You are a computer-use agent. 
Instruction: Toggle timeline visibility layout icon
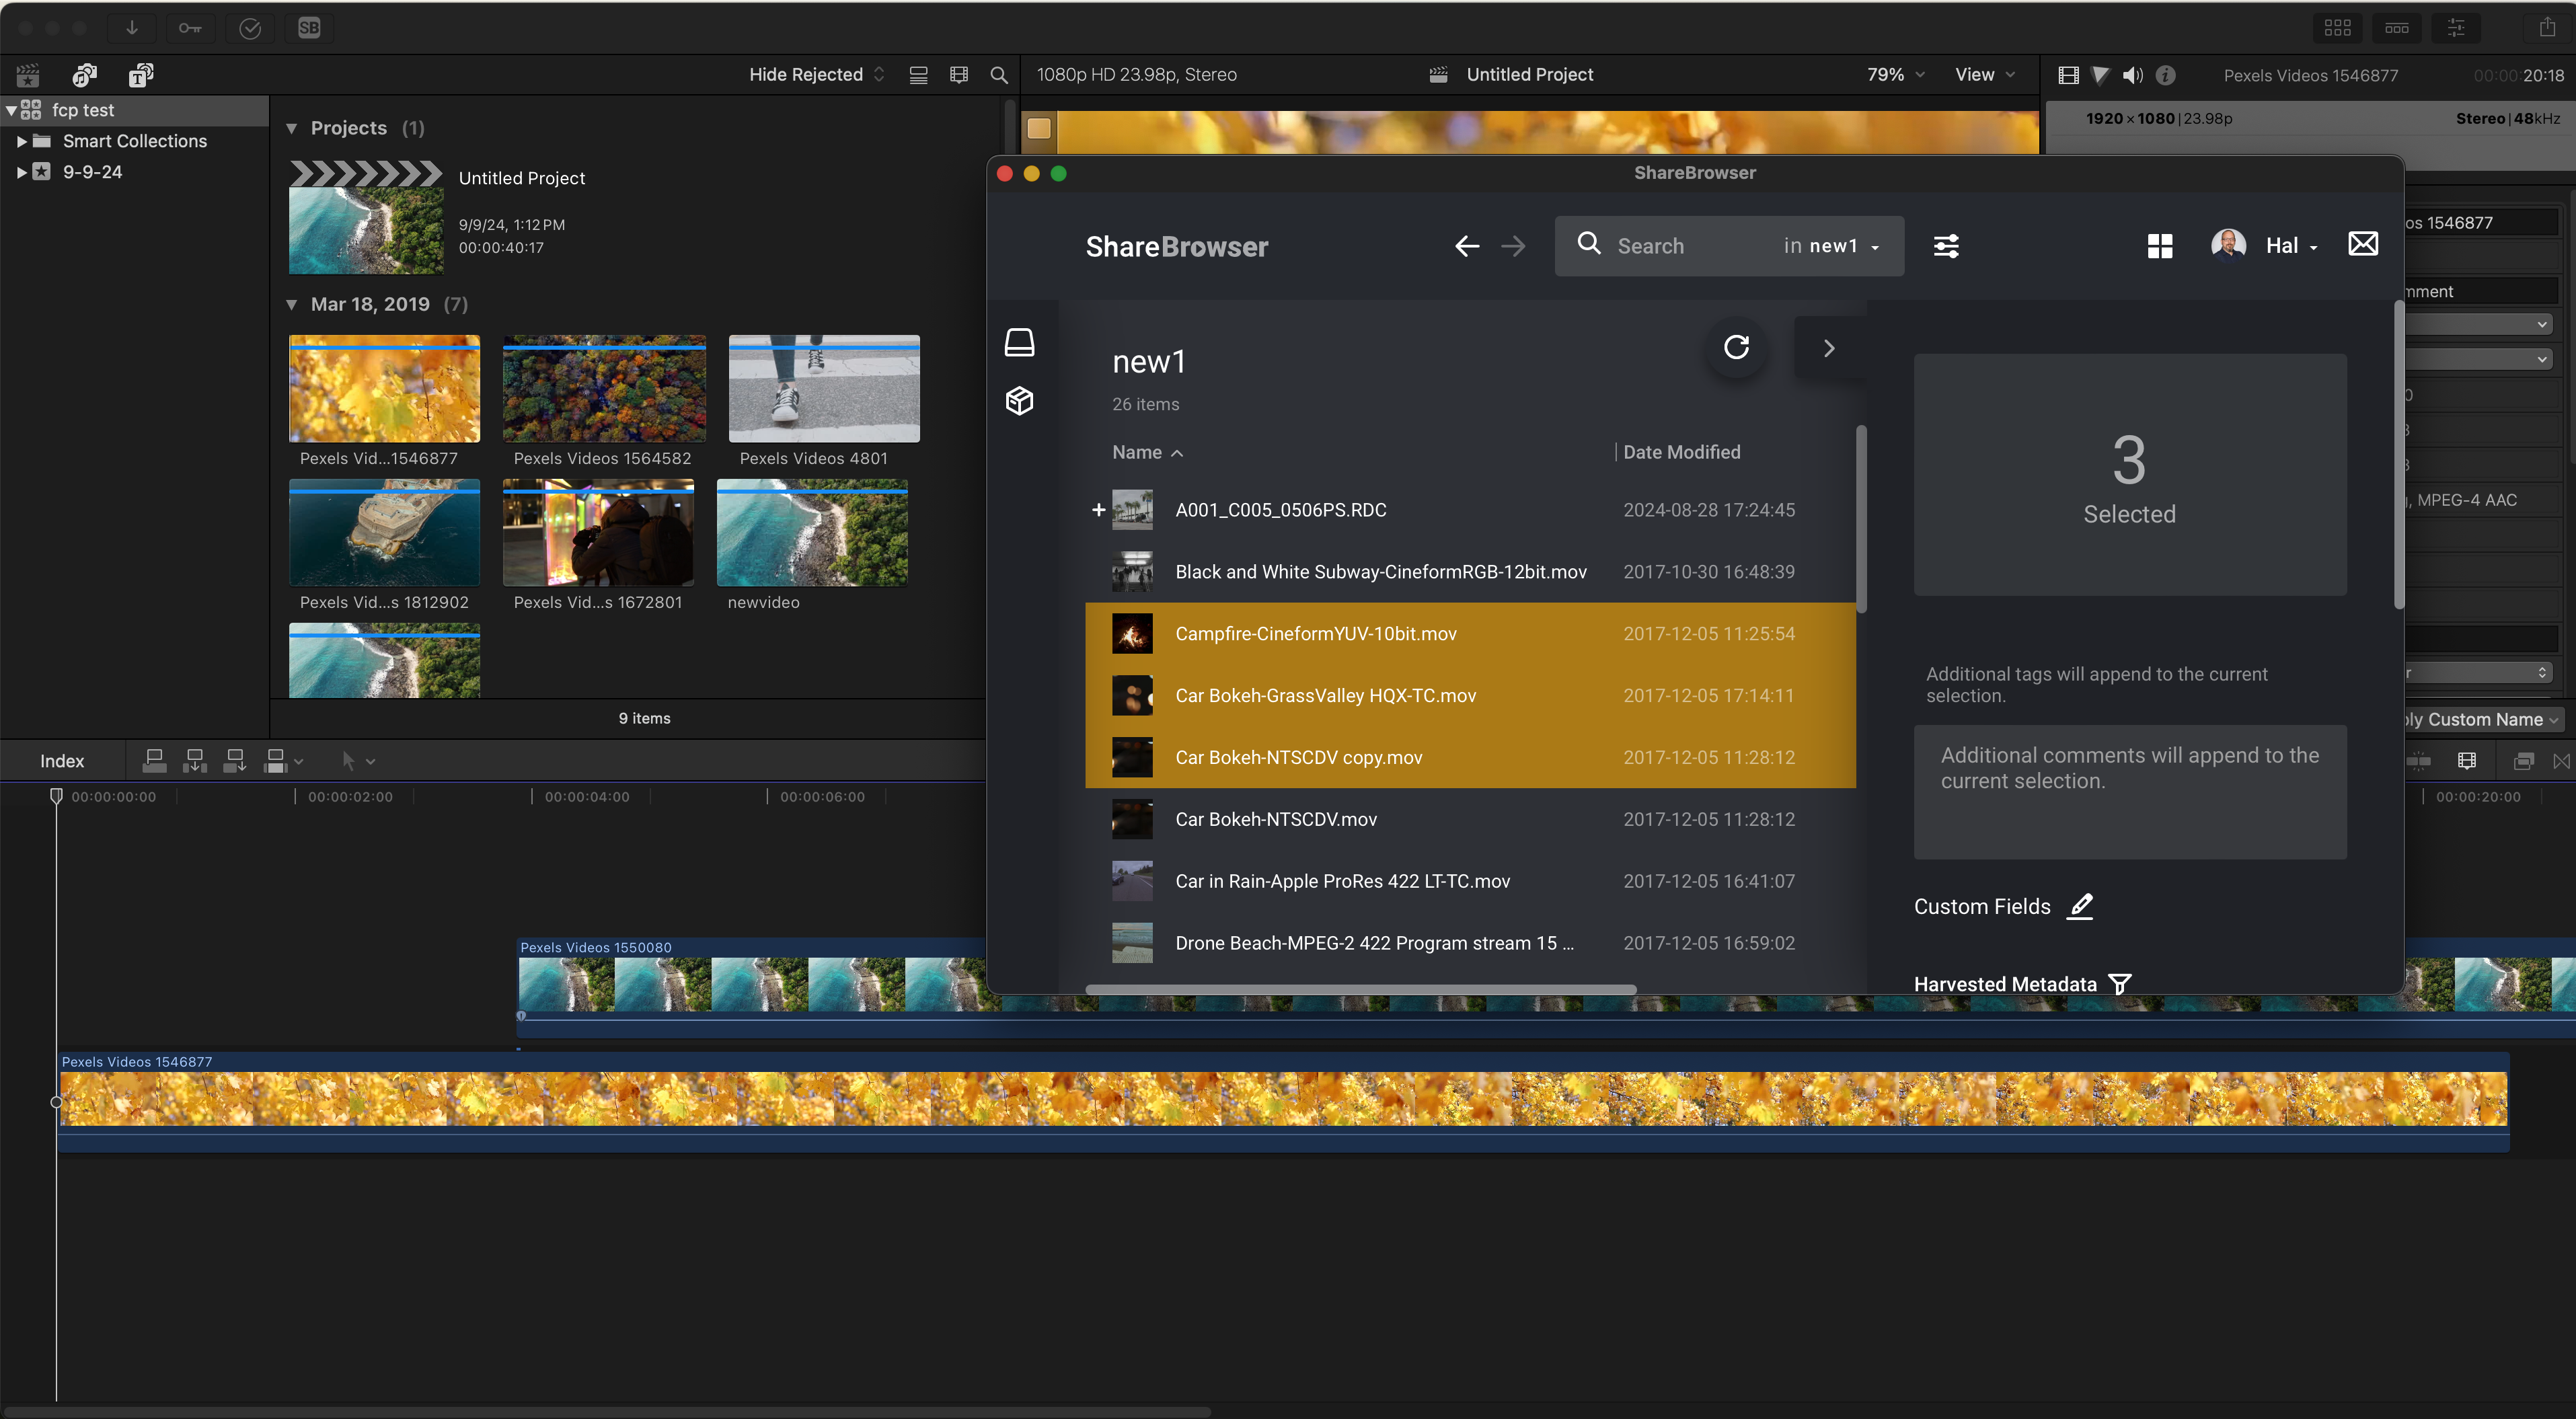tap(2397, 28)
